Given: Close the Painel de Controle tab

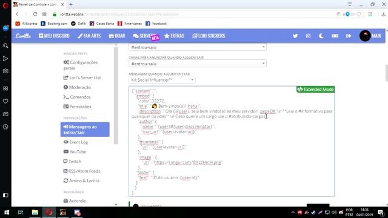Looking at the screenshot, I should 62,4.
